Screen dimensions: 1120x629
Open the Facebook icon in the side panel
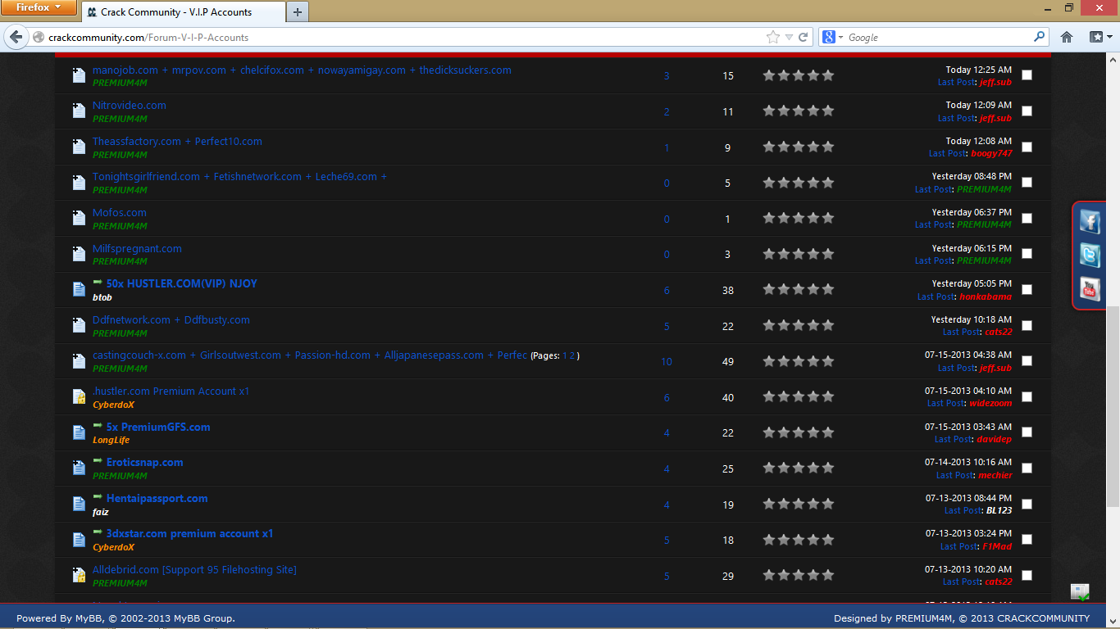click(x=1089, y=221)
